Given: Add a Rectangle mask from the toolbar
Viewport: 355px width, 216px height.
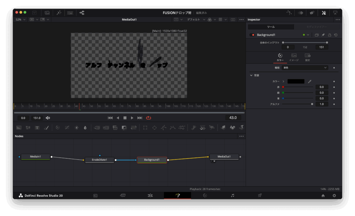Looking at the screenshot, I should [x=145, y=128].
